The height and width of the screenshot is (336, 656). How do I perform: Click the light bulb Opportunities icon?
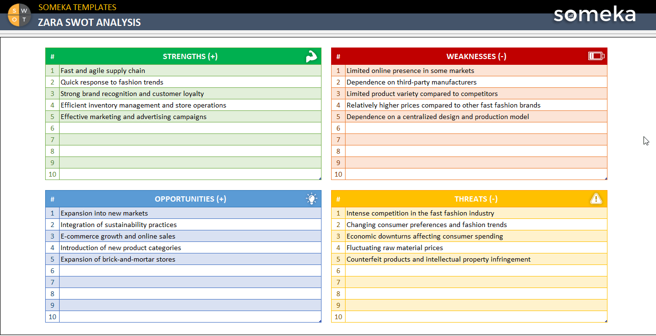click(311, 199)
